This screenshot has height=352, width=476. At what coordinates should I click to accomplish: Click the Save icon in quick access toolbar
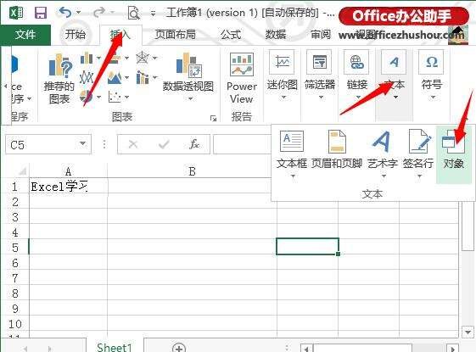[x=41, y=13]
